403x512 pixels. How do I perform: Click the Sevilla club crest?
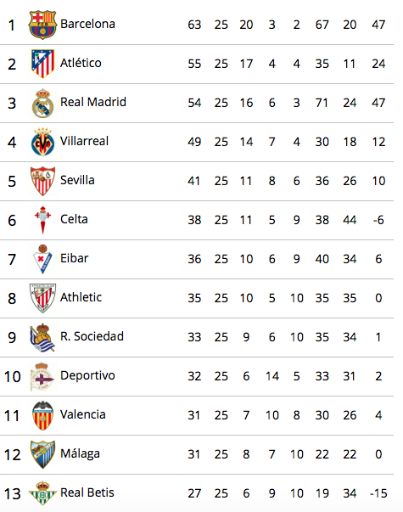pos(42,181)
